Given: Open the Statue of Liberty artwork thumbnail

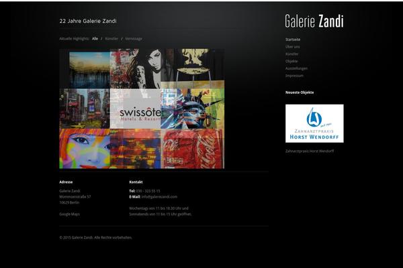Looking at the screenshot, I should pos(193,109).
